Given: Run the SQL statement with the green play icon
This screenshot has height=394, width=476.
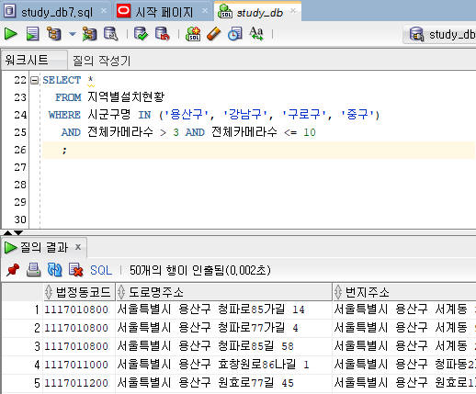Looking at the screenshot, I should click(10, 34).
